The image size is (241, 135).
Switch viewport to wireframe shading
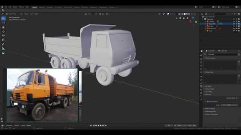tap(182, 14)
